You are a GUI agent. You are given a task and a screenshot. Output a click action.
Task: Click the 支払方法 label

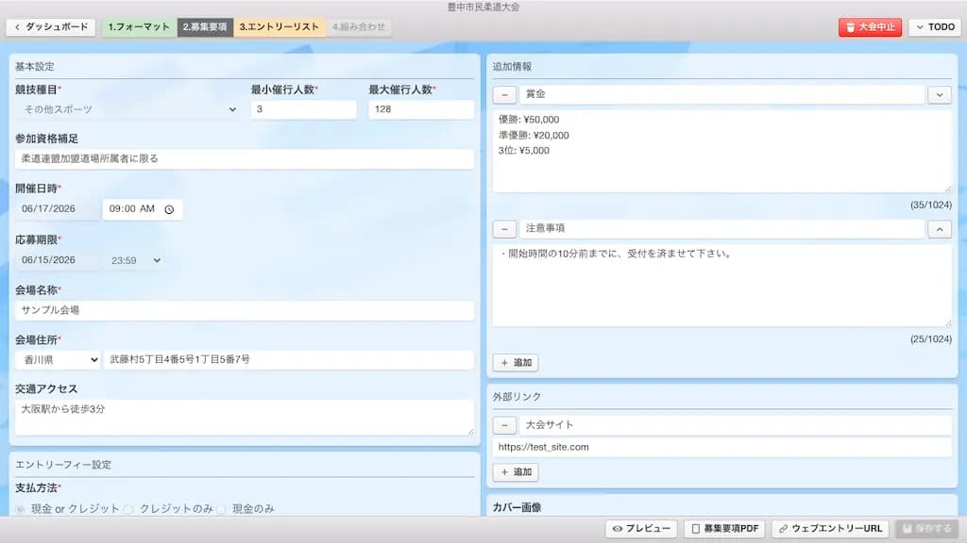37,488
